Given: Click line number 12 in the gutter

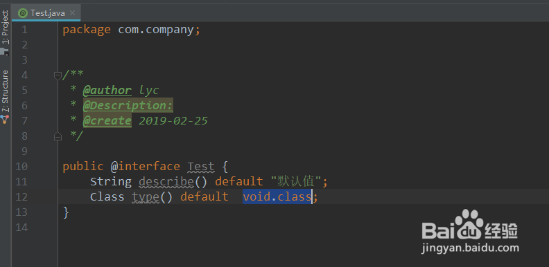Looking at the screenshot, I should 21,197.
